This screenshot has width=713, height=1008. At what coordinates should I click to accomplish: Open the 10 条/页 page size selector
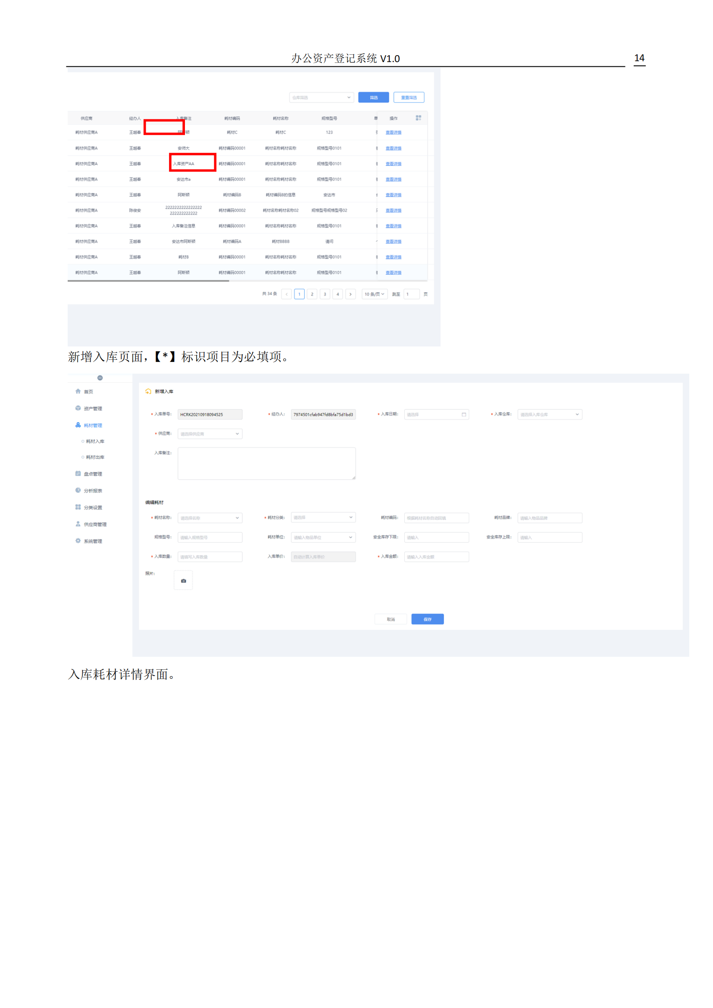[374, 294]
